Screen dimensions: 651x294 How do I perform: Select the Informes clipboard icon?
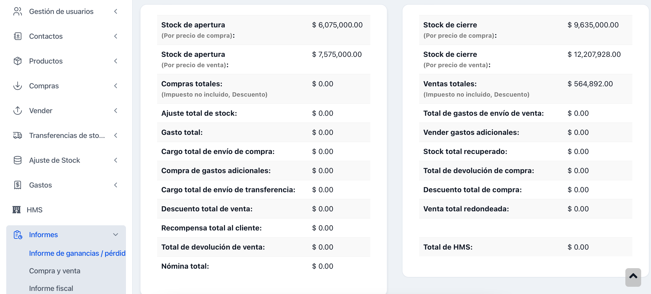(x=18, y=235)
